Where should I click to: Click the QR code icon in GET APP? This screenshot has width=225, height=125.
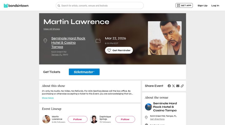coord(178,5)
